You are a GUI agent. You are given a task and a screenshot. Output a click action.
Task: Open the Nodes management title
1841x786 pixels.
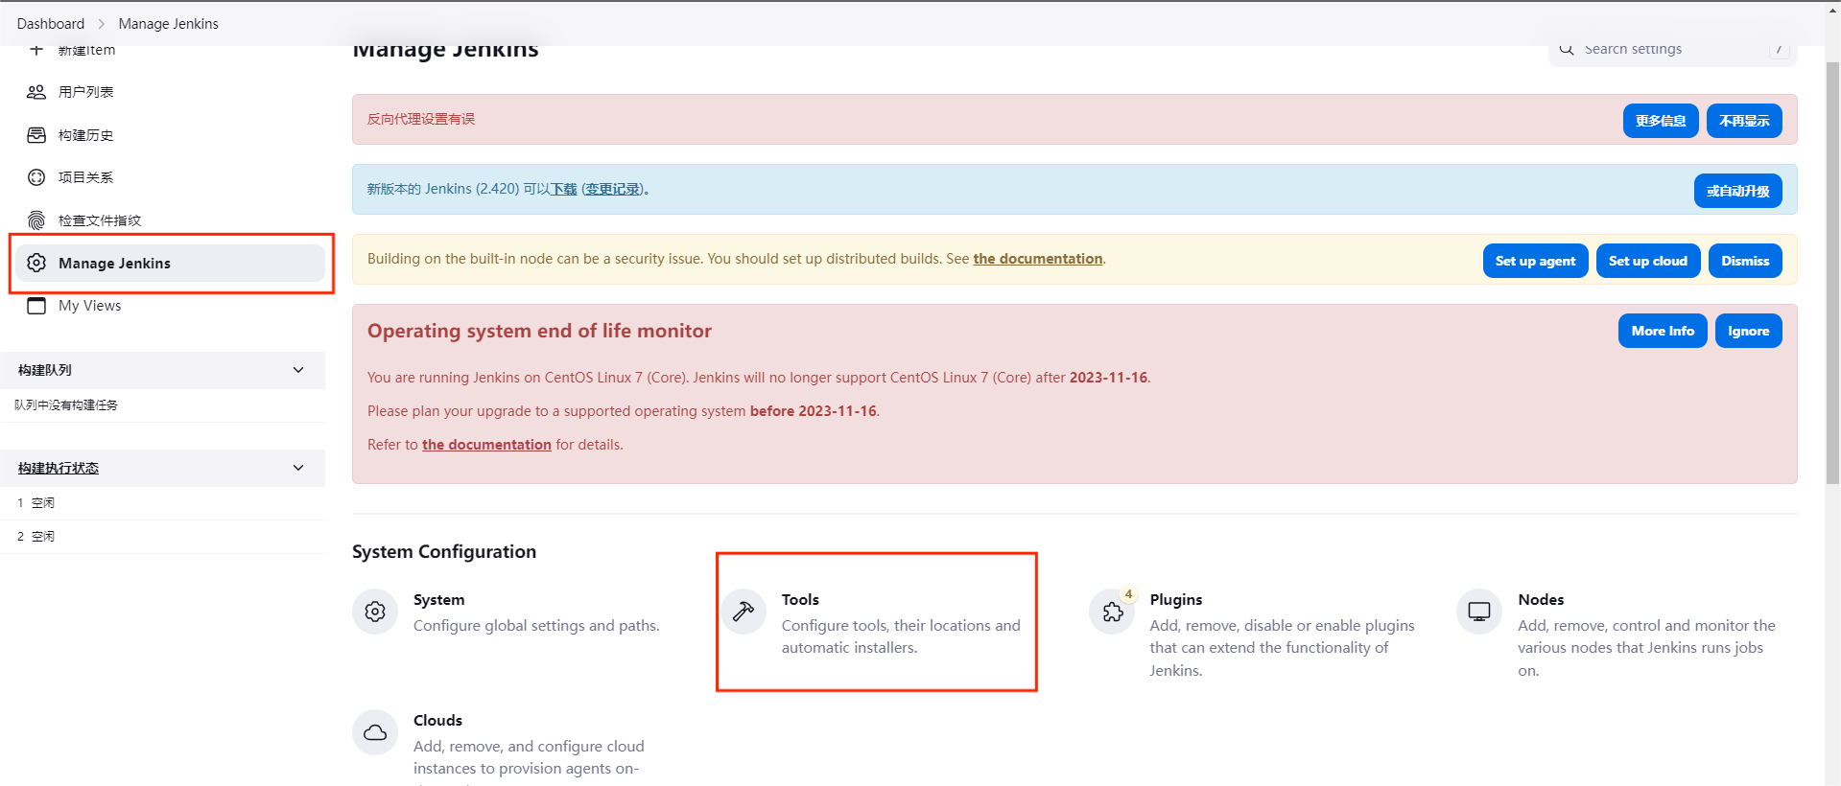[x=1541, y=599]
